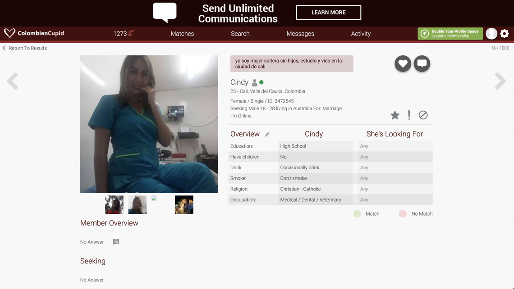Open the Matches menu
514x289 pixels.
182,33
